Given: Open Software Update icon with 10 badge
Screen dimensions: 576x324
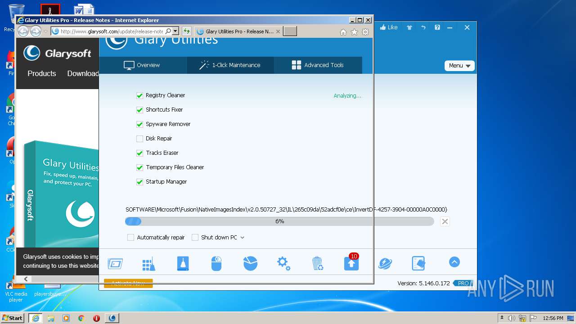Looking at the screenshot, I should (351, 263).
